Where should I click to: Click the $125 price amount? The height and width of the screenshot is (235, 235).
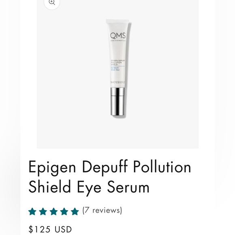[40, 229]
